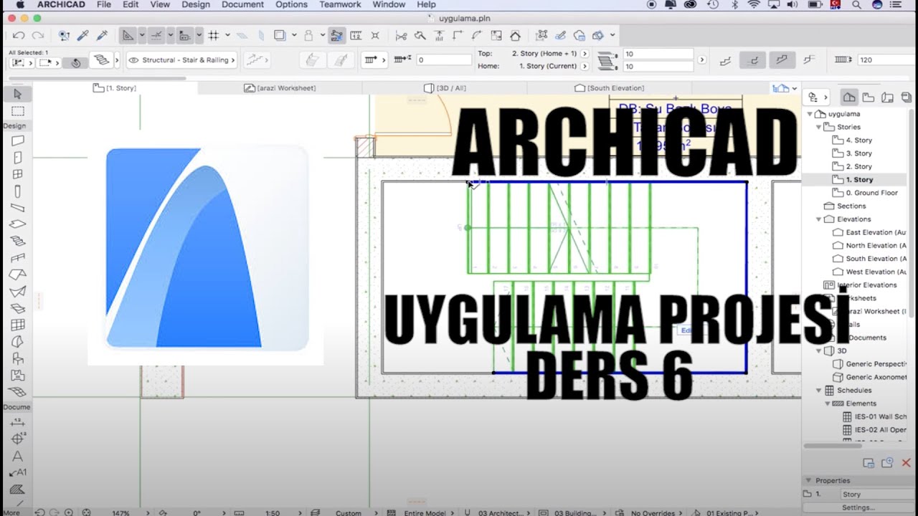Click the Trim scissors icon

[x=401, y=35]
